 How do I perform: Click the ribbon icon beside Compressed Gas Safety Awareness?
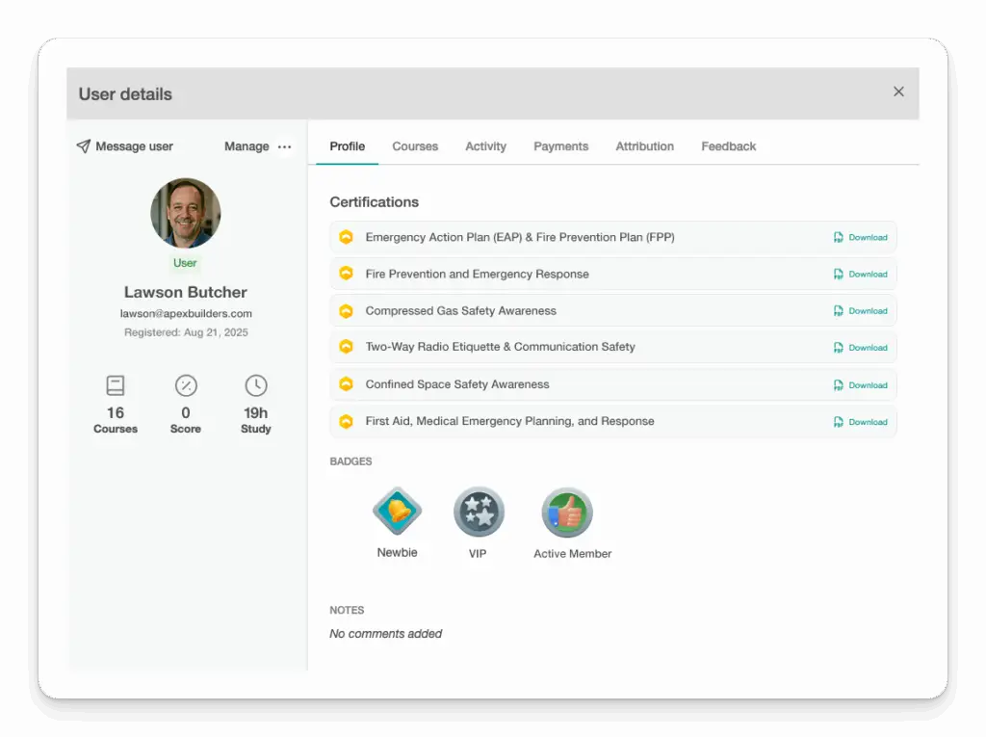346,310
